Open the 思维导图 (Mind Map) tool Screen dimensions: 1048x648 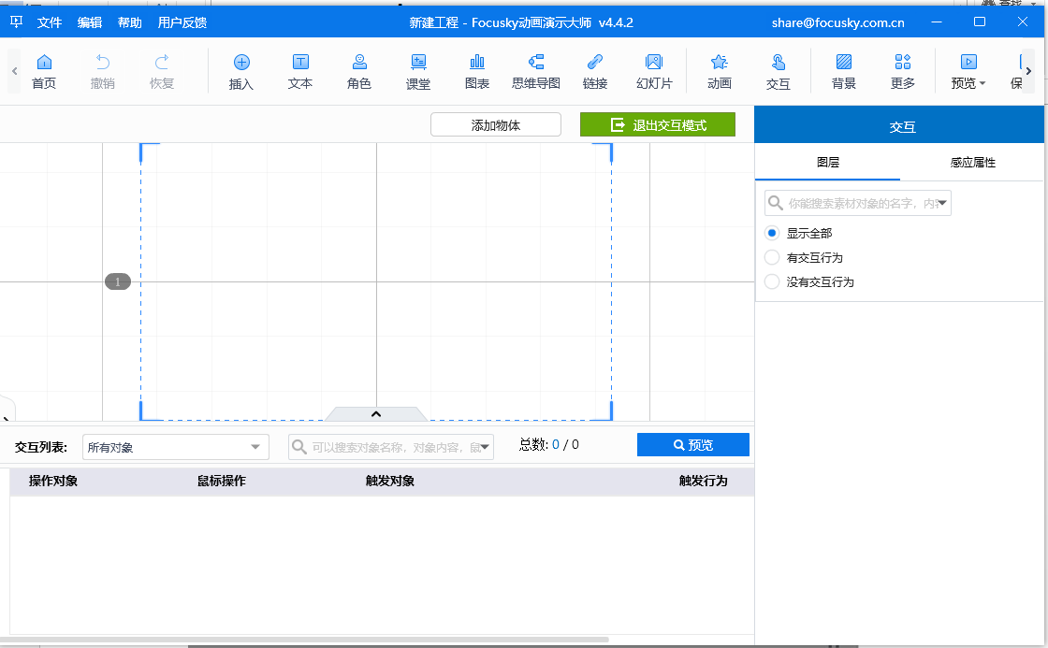point(536,71)
